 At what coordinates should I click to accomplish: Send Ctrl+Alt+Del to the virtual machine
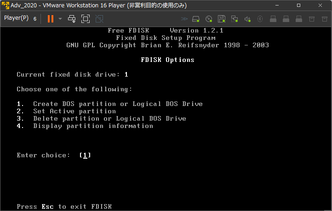tap(72, 19)
